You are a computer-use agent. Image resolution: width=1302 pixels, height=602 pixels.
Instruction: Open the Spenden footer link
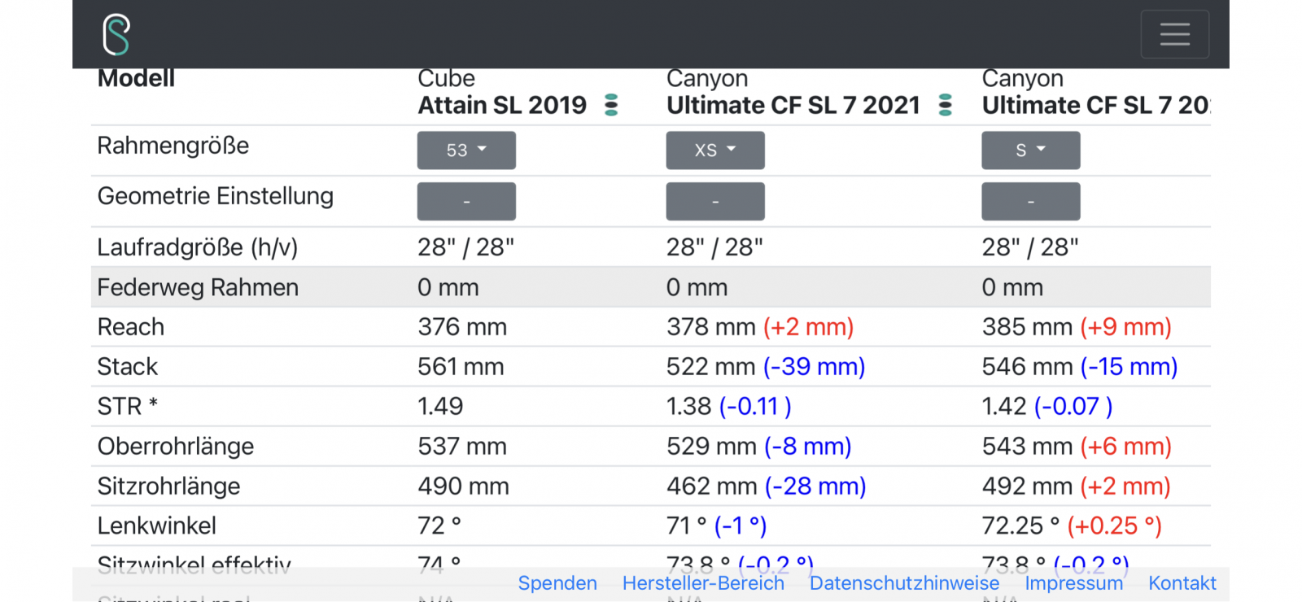(x=557, y=583)
